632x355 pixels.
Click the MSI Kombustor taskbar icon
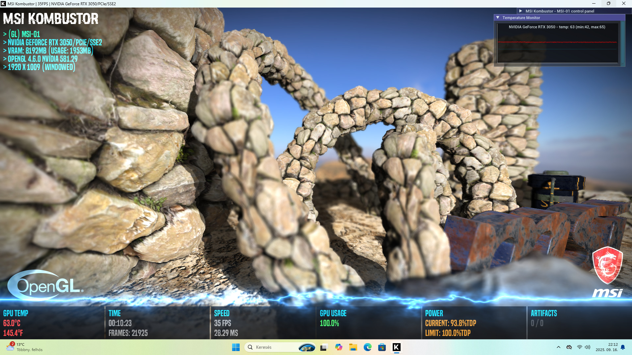pyautogui.click(x=397, y=347)
